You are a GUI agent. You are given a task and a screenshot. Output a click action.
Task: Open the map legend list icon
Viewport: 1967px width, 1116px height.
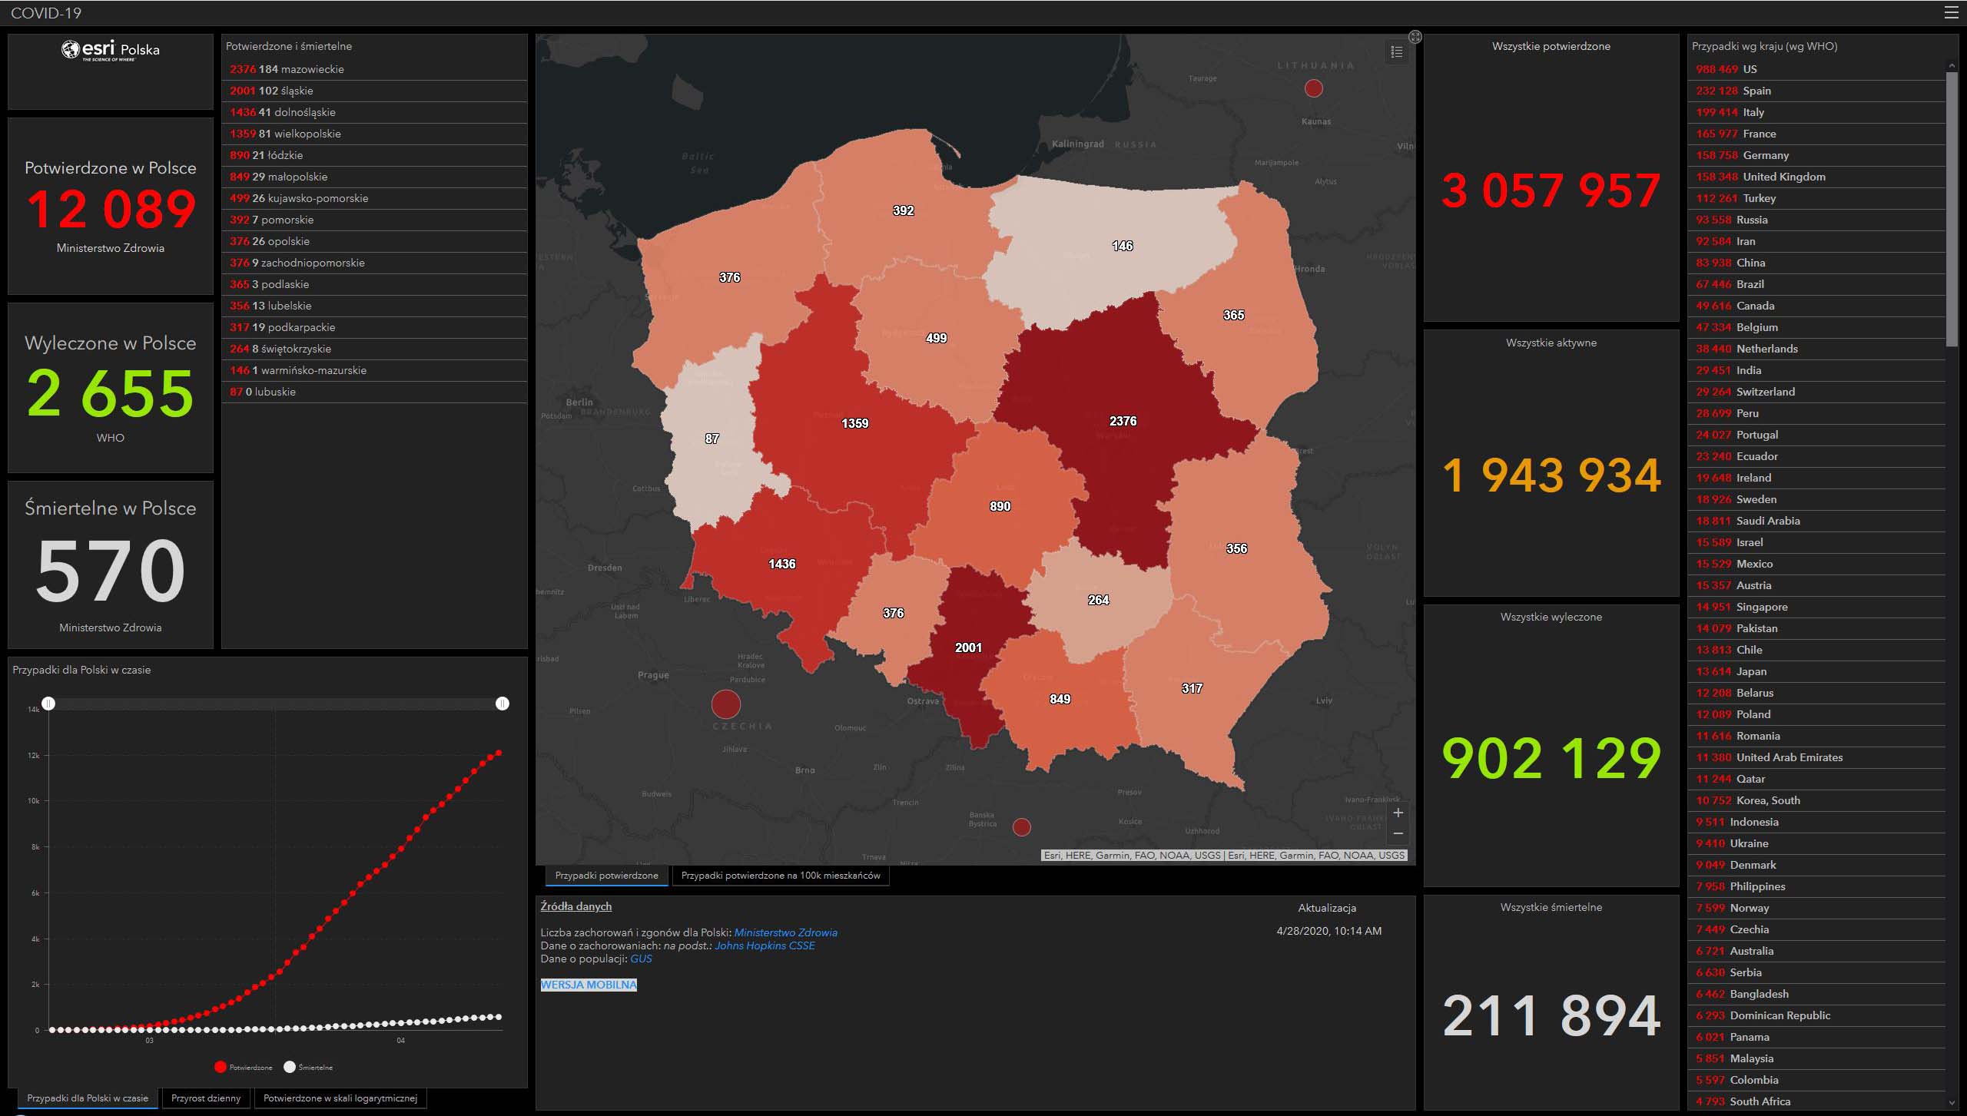pos(1397,51)
